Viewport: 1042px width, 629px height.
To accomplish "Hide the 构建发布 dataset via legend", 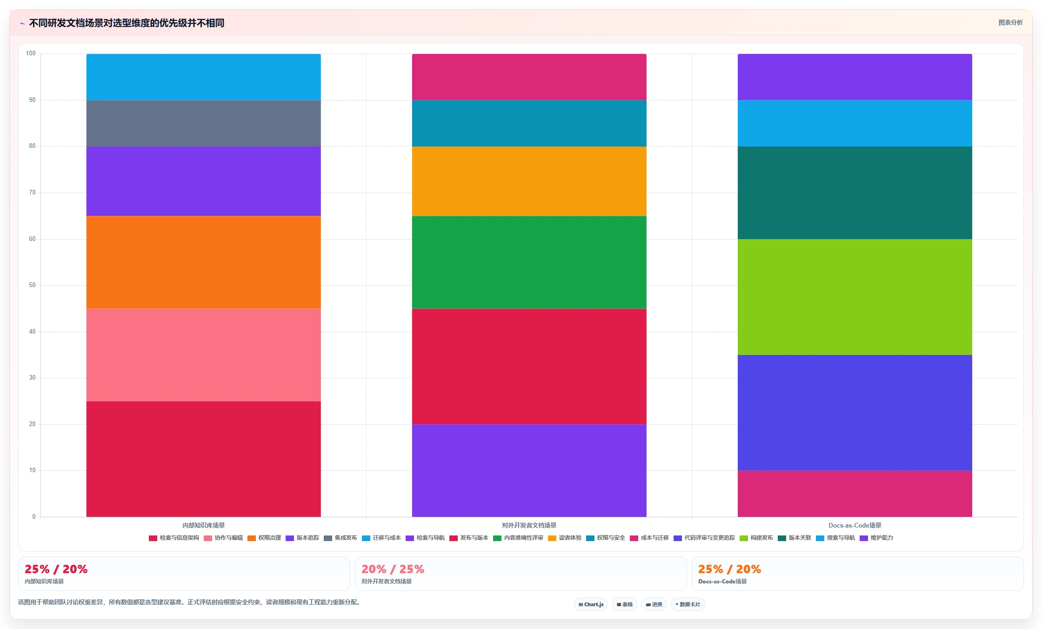I will (756, 538).
